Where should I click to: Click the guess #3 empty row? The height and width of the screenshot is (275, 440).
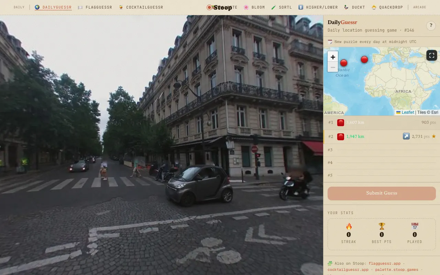[x=382, y=150]
